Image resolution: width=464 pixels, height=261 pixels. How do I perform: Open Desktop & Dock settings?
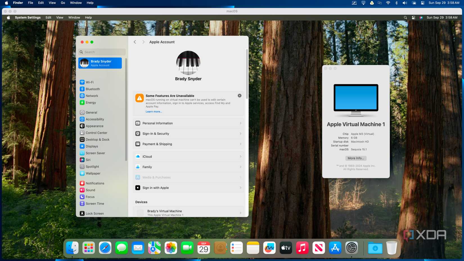(x=94, y=139)
